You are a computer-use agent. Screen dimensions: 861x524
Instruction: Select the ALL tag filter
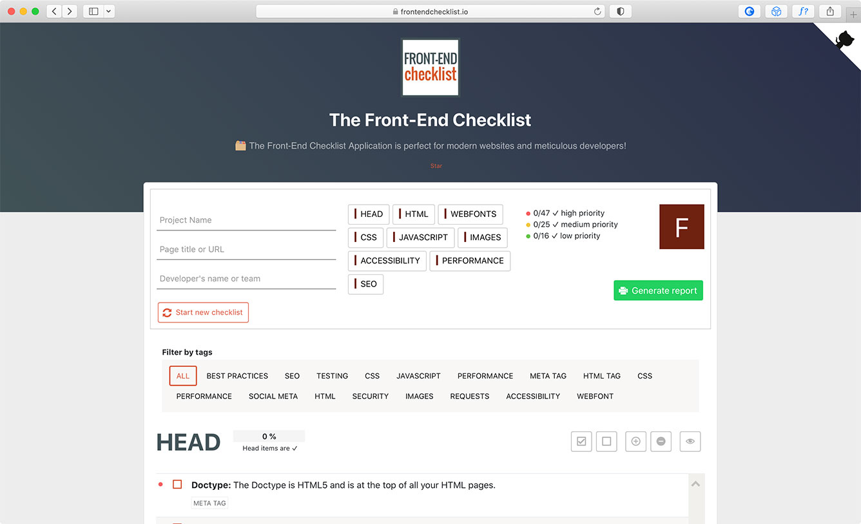183,376
